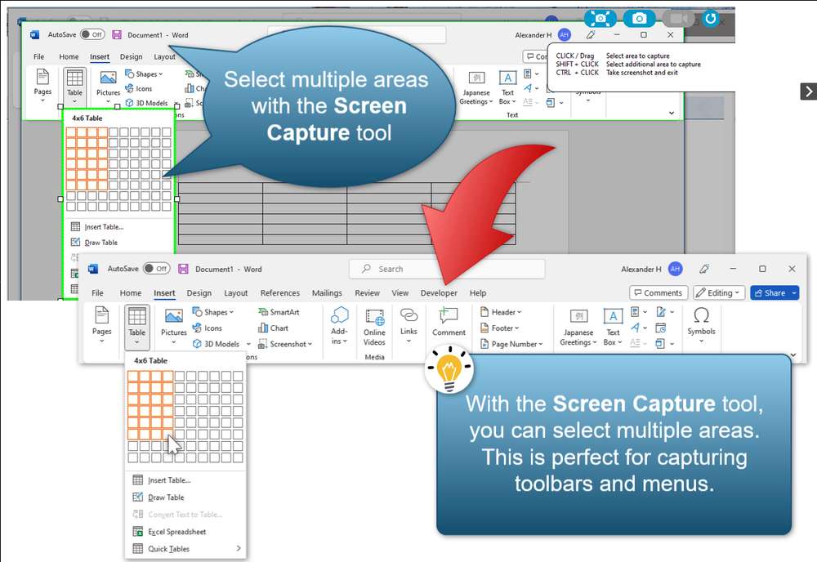Click the Pages button in background Word ribbon
Screen dimensions: 817x562
[42, 85]
